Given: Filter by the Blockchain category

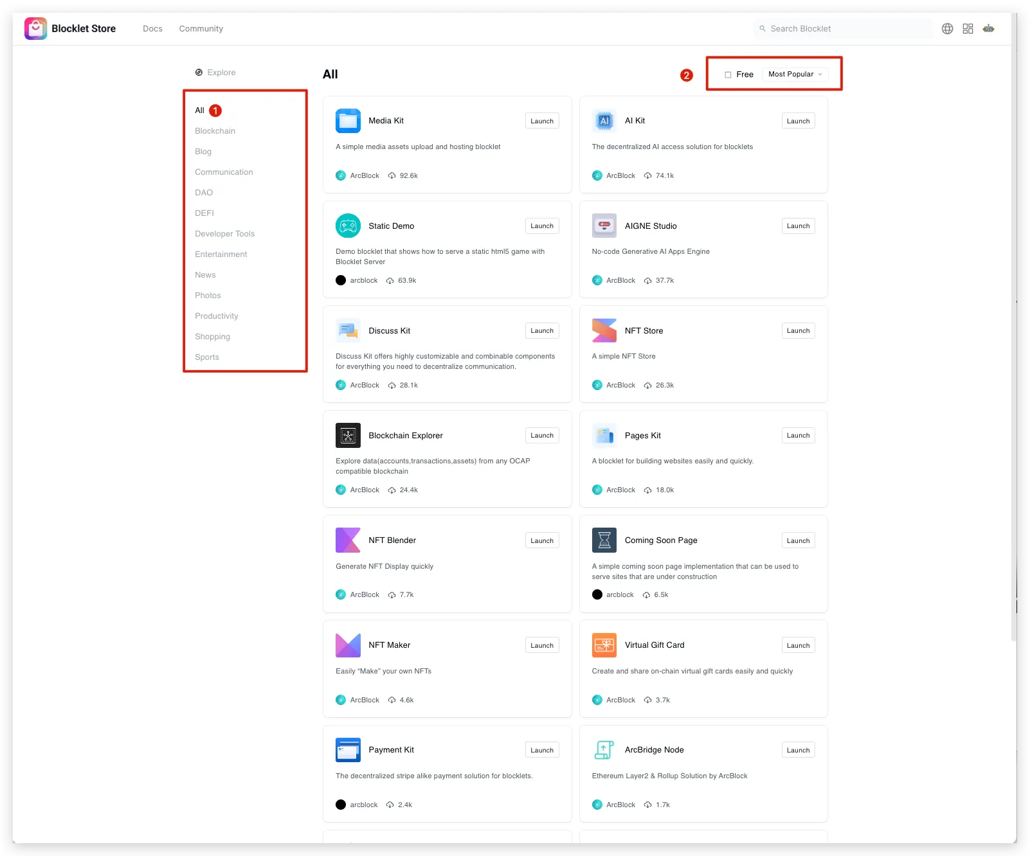Looking at the screenshot, I should (x=215, y=131).
